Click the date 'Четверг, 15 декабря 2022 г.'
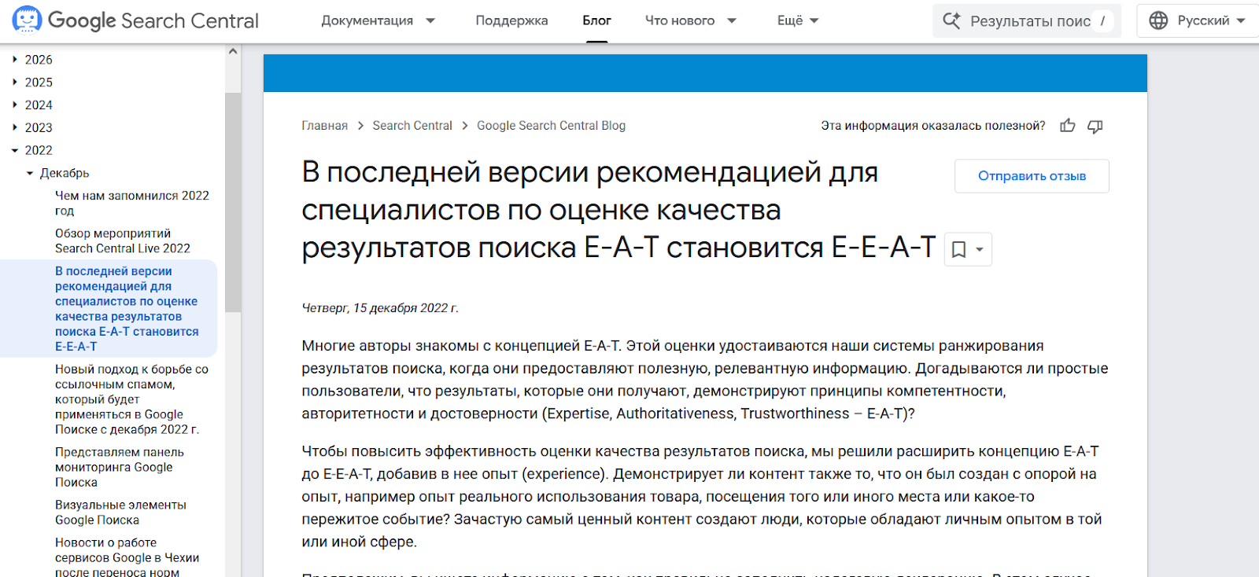 tap(380, 308)
